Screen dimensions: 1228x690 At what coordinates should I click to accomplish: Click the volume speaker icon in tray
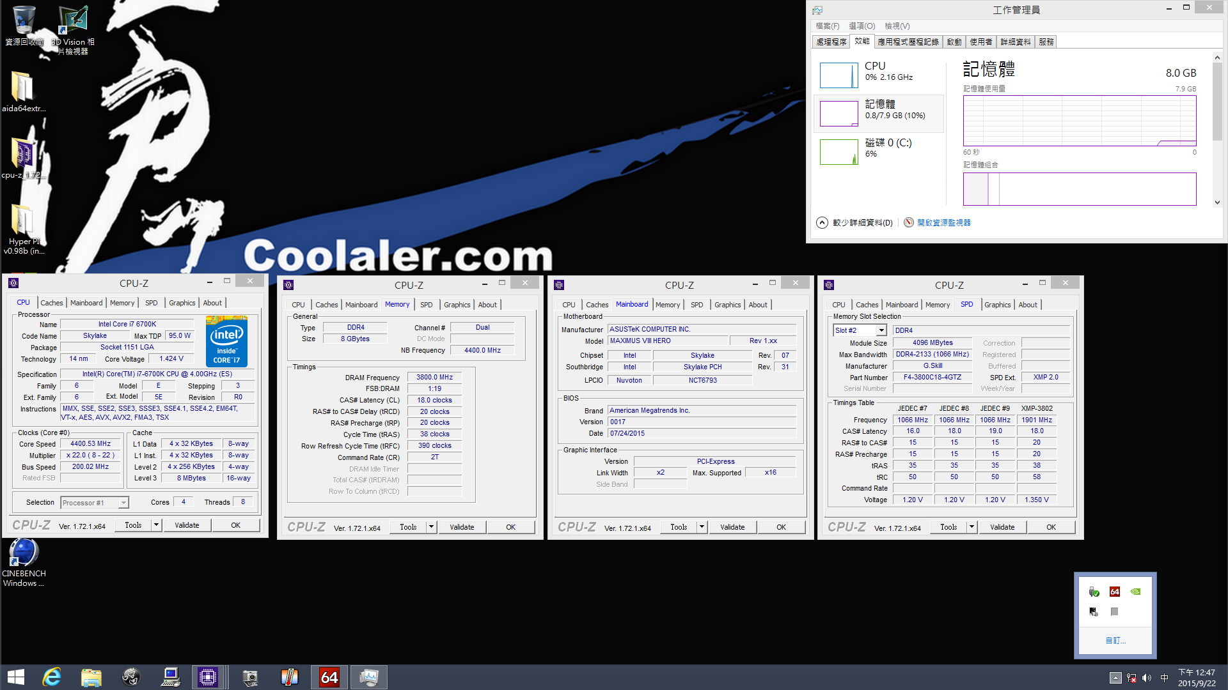[1147, 678]
